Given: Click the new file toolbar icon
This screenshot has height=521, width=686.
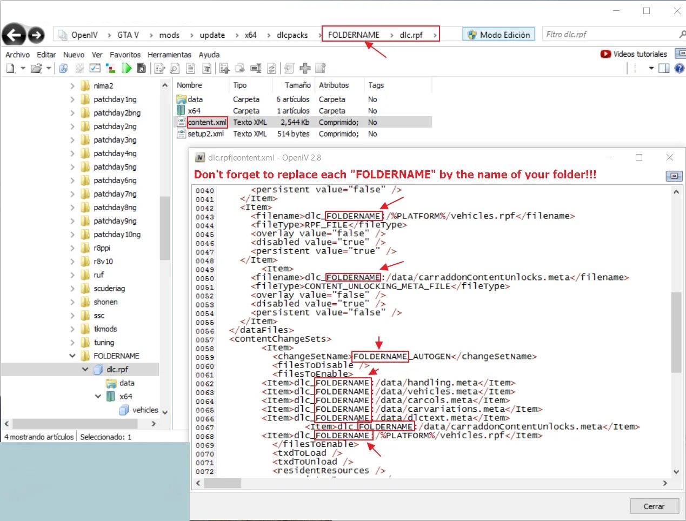Looking at the screenshot, I should [x=11, y=68].
